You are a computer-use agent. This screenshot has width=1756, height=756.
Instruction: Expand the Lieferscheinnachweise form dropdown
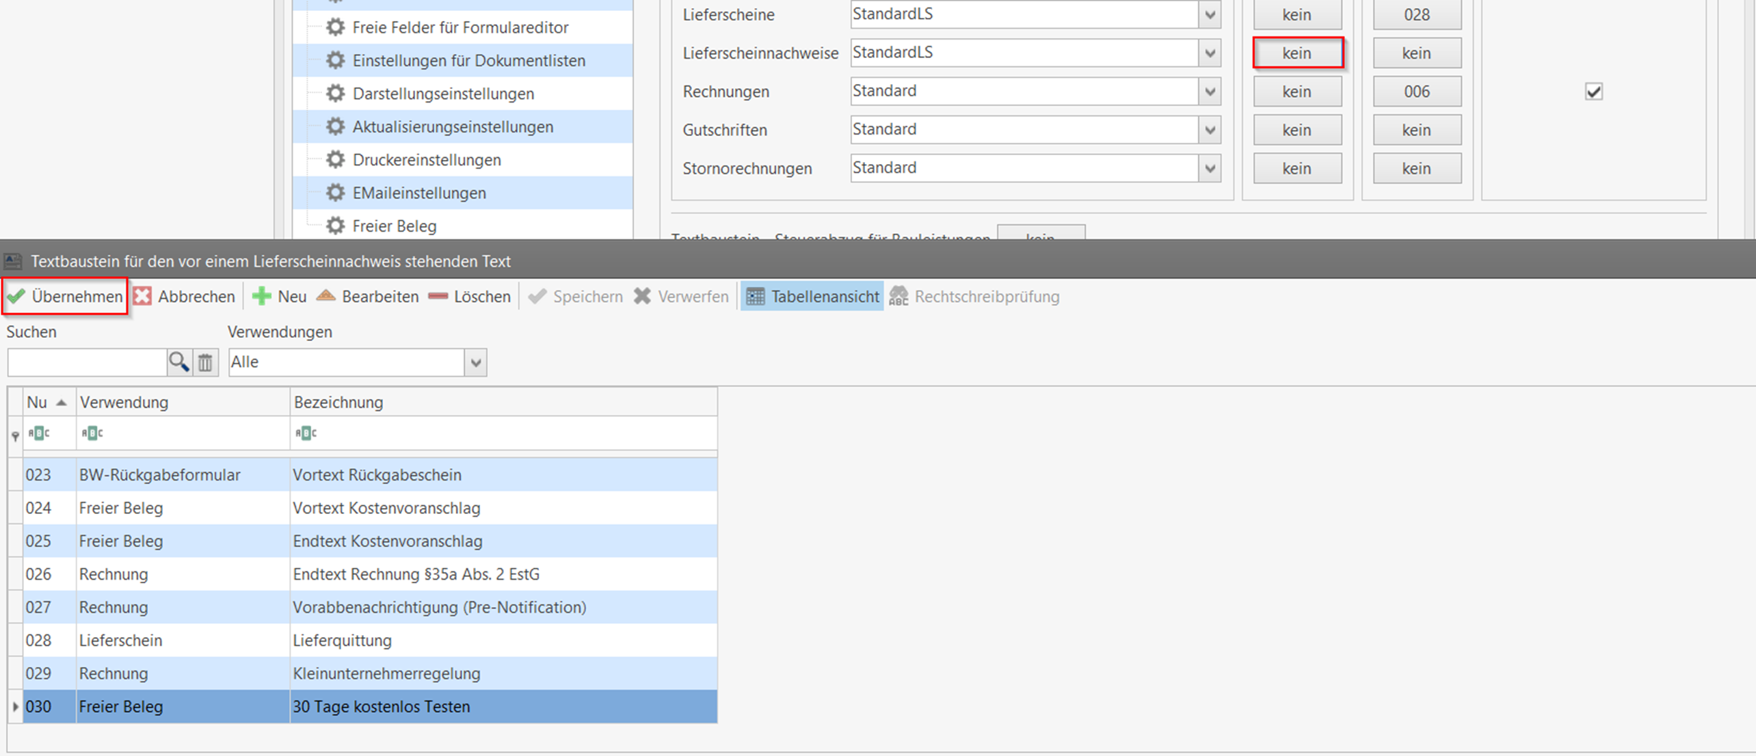(x=1210, y=53)
